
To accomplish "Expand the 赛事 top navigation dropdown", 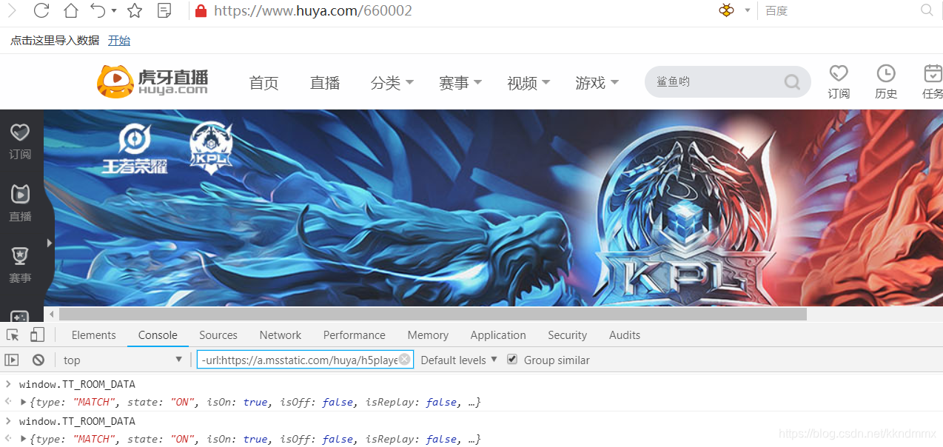I will pos(460,83).
